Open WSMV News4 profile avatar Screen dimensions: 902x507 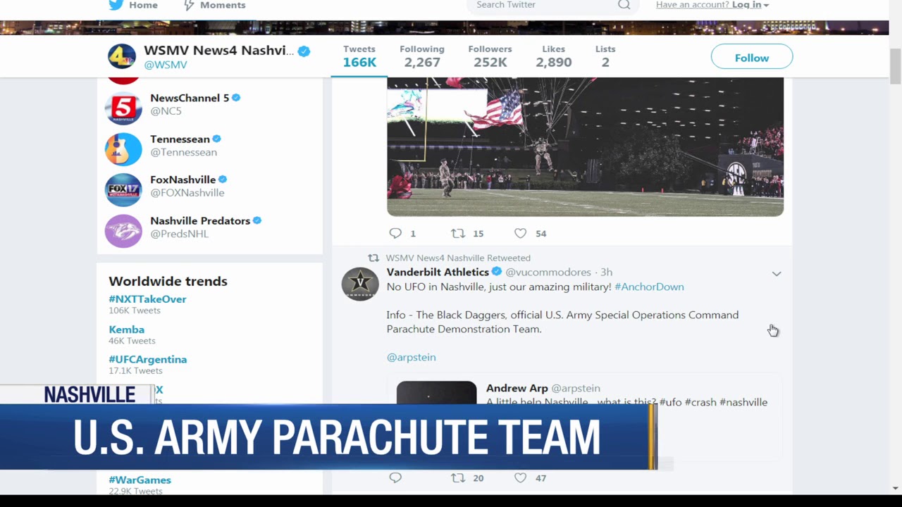(x=122, y=57)
